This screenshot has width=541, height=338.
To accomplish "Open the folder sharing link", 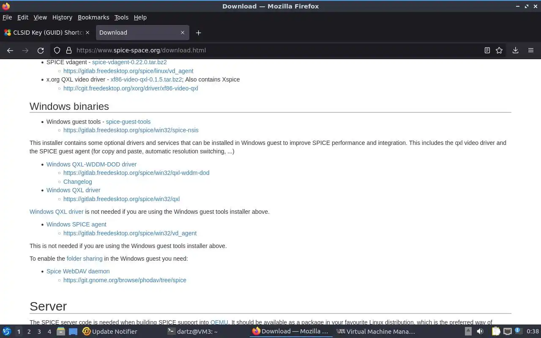I will click(x=85, y=259).
